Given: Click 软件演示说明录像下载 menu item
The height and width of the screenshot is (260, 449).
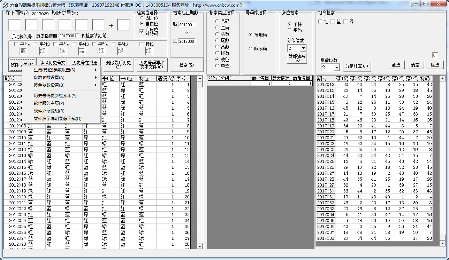Looking at the screenshot, I should coord(58,119).
